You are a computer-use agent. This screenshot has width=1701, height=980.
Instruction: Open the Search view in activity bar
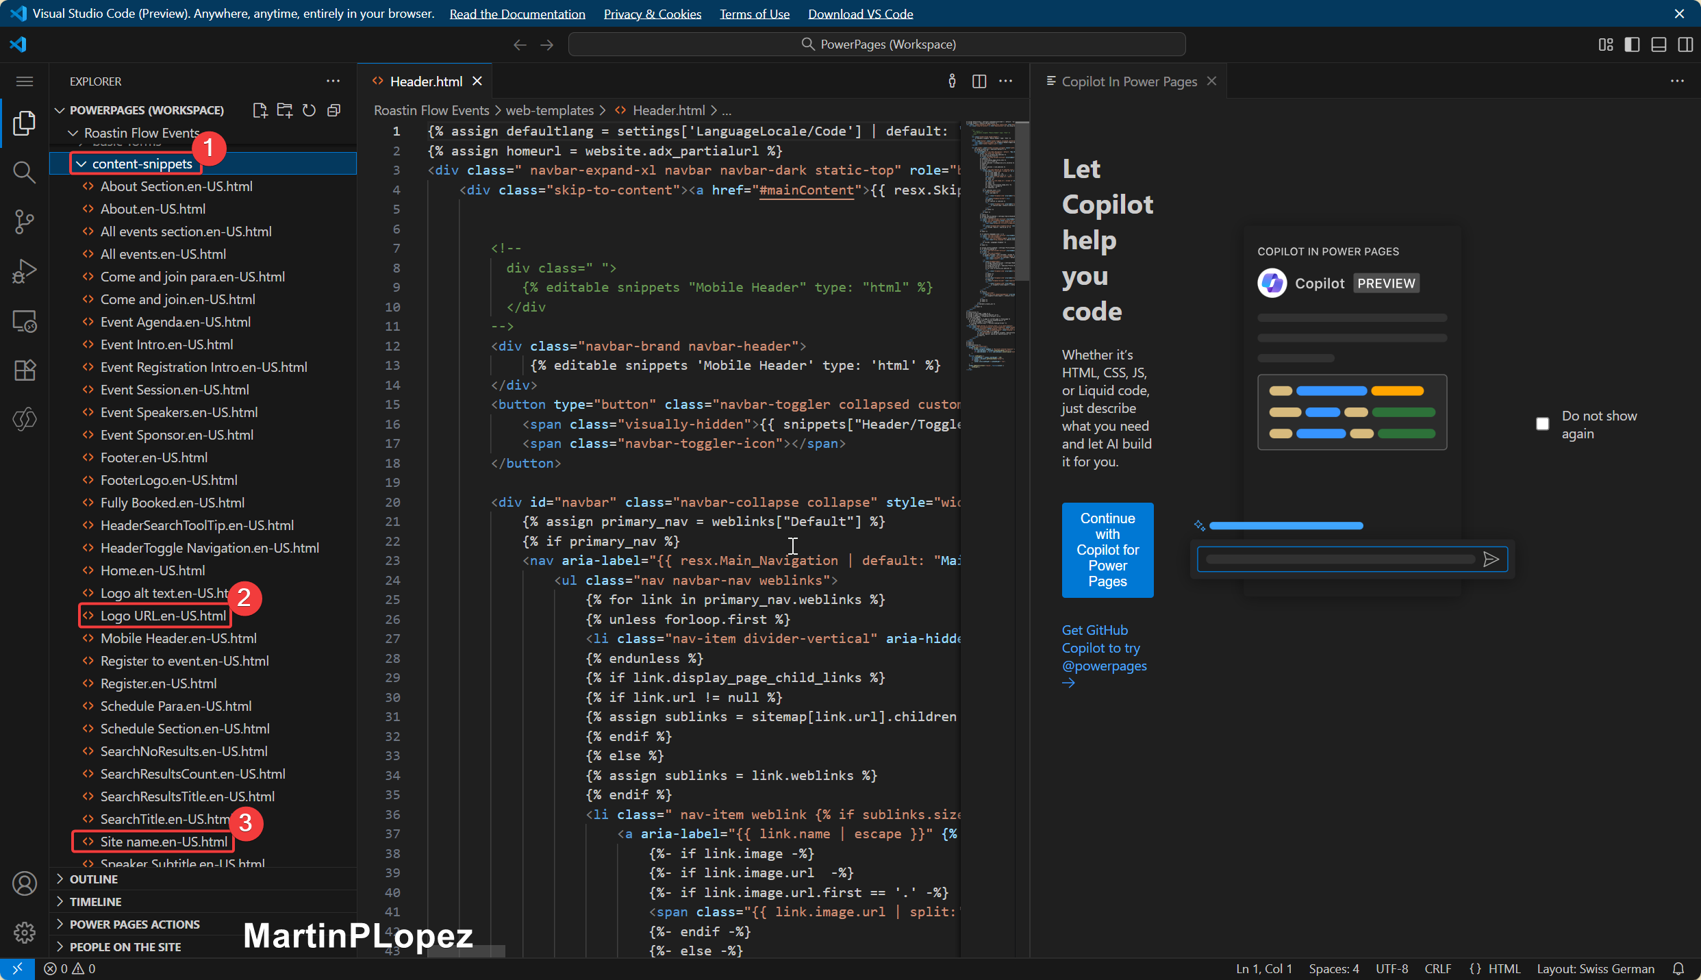coord(24,172)
